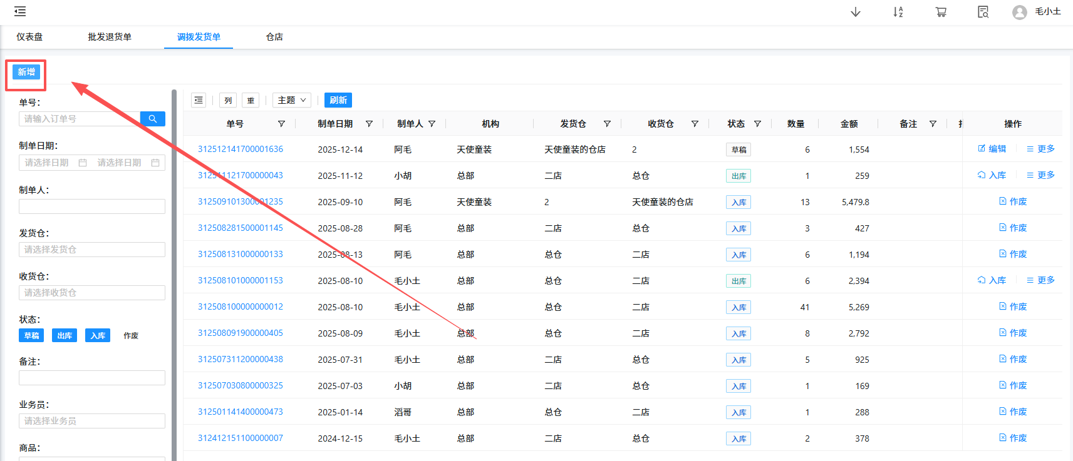The width and height of the screenshot is (1073, 461).
Task: Click the A-Z sort icon in the header
Action: [x=898, y=12]
